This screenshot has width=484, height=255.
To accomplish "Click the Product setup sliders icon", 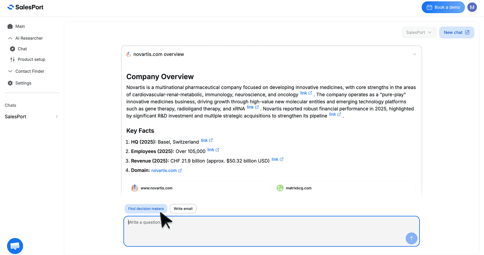I will [13, 60].
